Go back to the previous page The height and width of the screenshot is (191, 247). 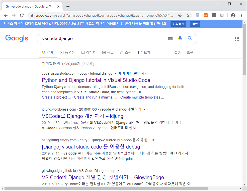coord(6,15)
